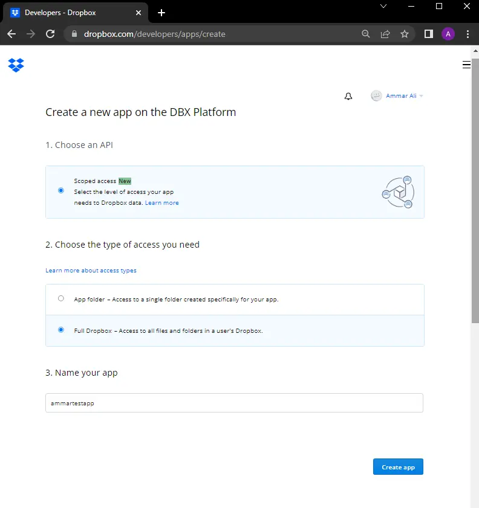This screenshot has height=508, width=479.
Task: Open Learn more about access types link
Action: [x=91, y=271]
